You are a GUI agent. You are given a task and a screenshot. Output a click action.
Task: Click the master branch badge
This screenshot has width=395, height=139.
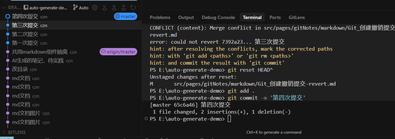[126, 16]
